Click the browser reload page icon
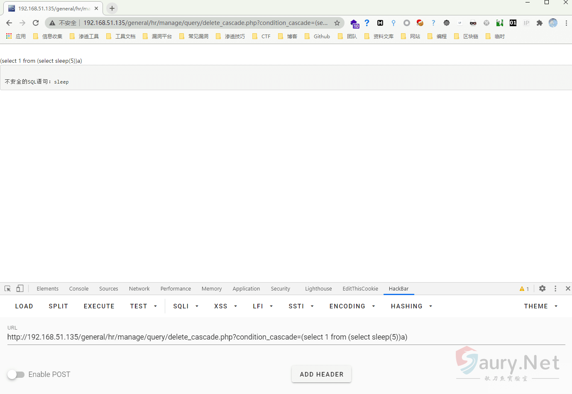Image resolution: width=572 pixels, height=394 pixels. point(36,23)
